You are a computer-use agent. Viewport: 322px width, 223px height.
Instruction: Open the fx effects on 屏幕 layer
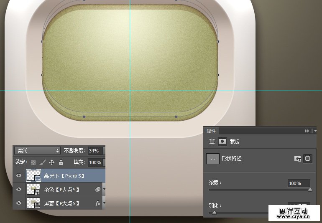click(98, 203)
